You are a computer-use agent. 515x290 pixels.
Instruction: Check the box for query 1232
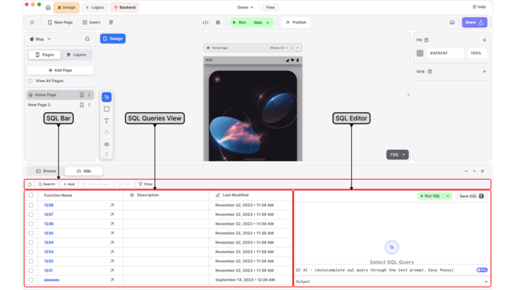click(31, 261)
